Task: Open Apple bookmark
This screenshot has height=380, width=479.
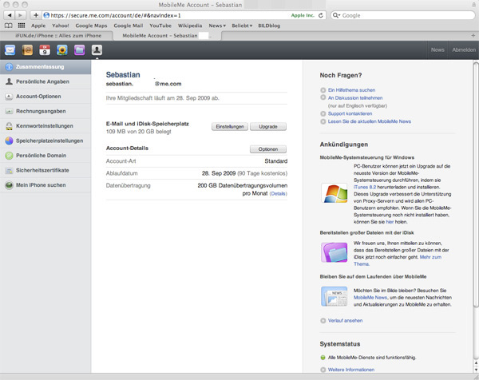Action: point(38,26)
